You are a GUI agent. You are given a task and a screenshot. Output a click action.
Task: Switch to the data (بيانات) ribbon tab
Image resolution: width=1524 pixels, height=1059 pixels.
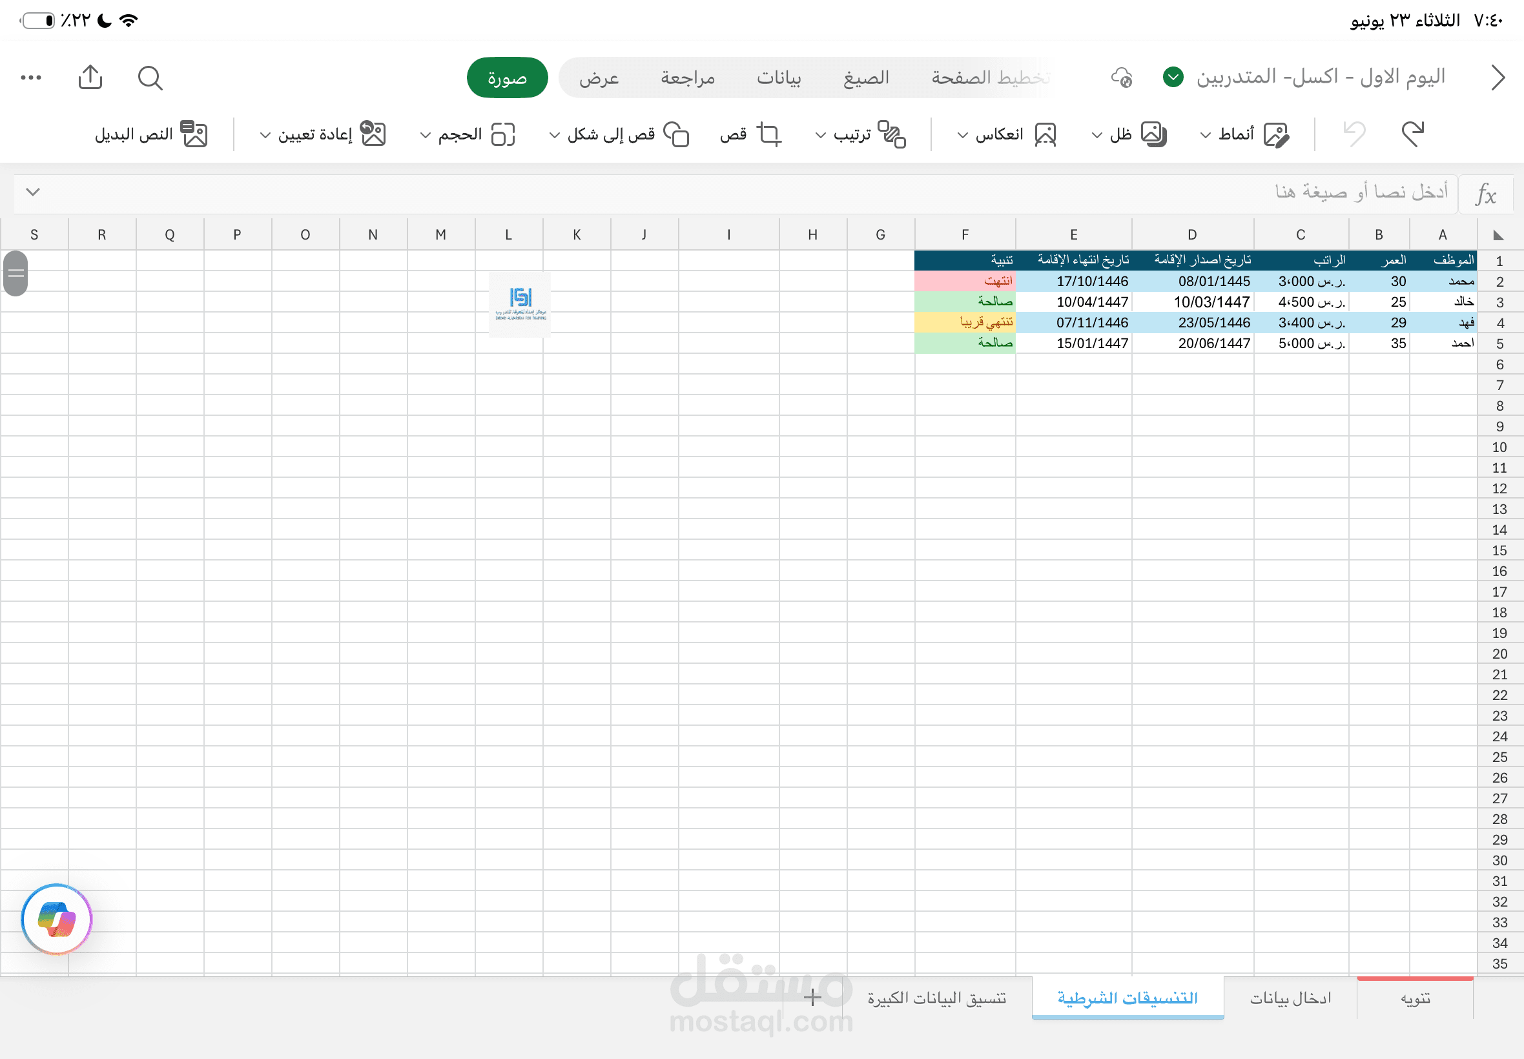click(779, 77)
